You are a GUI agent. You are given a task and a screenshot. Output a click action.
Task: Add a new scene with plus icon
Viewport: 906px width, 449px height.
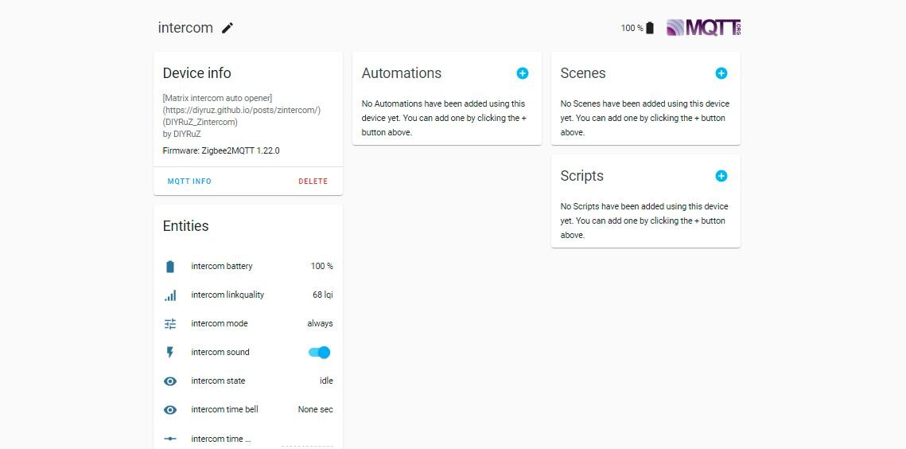coord(721,73)
